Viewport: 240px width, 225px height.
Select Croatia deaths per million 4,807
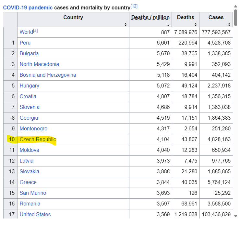point(163,97)
